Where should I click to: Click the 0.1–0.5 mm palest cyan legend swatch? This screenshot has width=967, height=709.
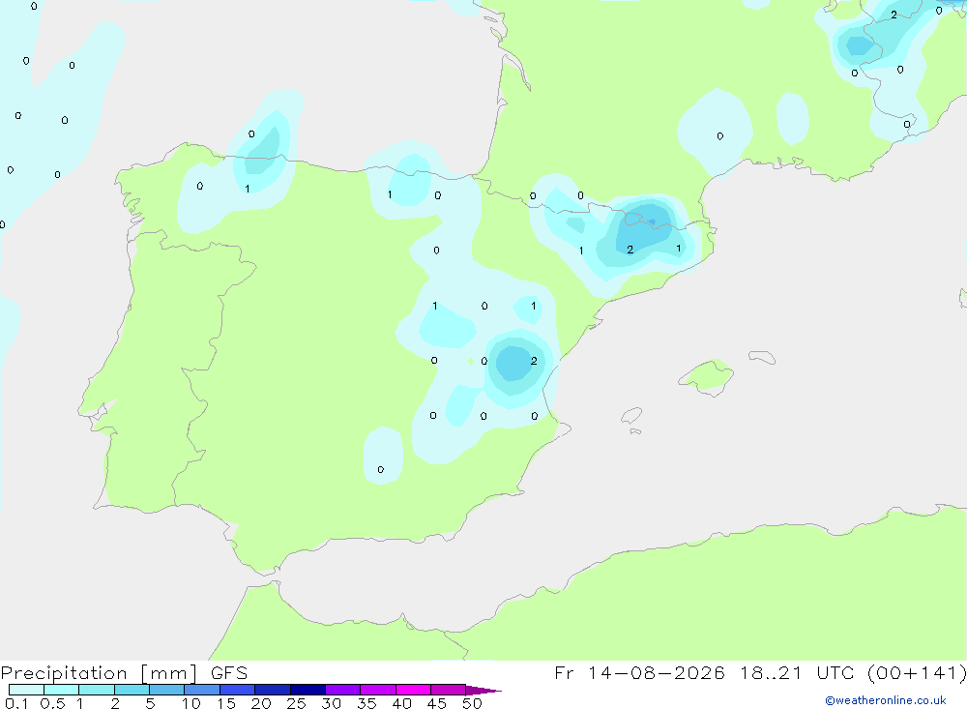click(26, 690)
